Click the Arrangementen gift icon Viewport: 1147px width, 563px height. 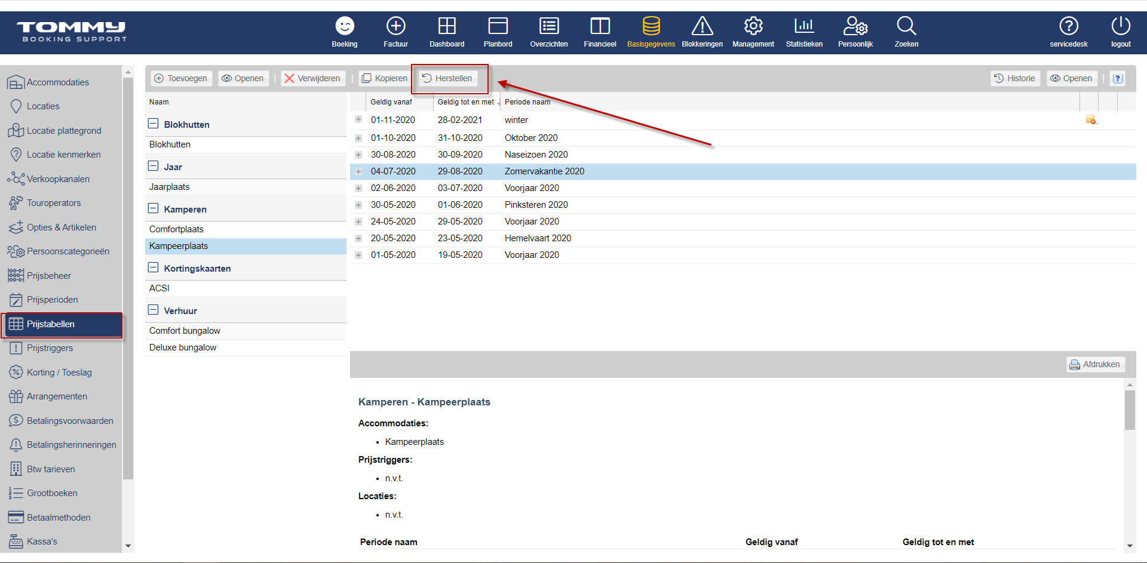[x=16, y=396]
